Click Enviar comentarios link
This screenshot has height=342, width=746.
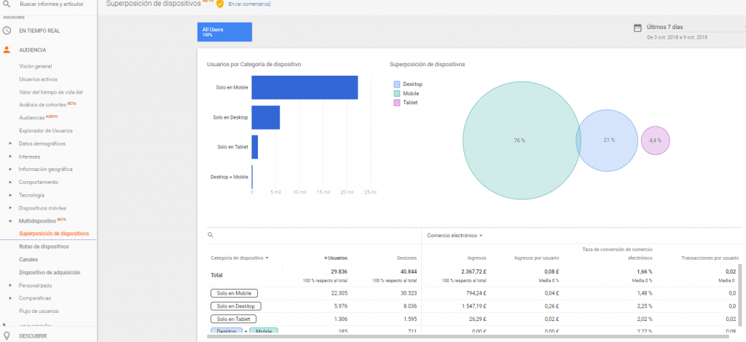pyautogui.click(x=250, y=4)
